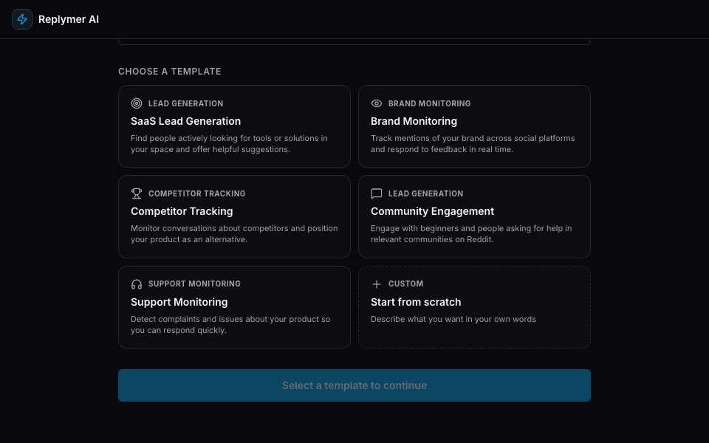The width and height of the screenshot is (709, 443).
Task: Click the trophy icon on Competitor Tracking card
Action: (x=137, y=193)
